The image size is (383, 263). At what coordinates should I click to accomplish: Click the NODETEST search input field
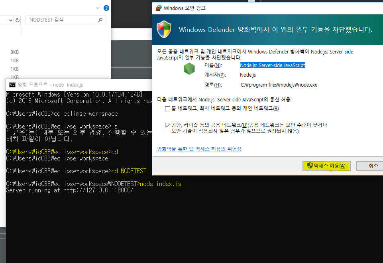(65, 20)
